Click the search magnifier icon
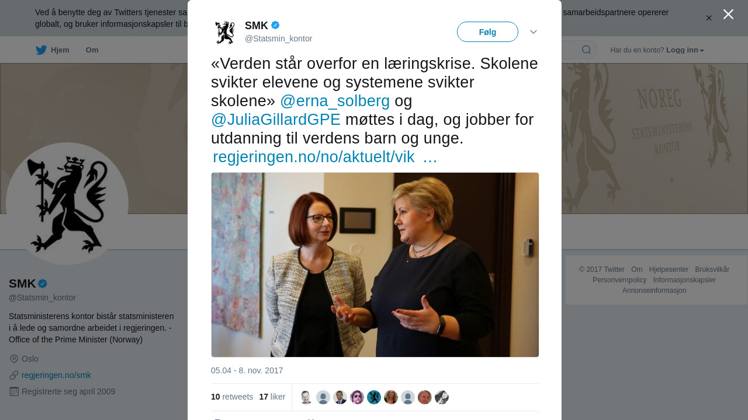The width and height of the screenshot is (748, 420). pos(586,50)
